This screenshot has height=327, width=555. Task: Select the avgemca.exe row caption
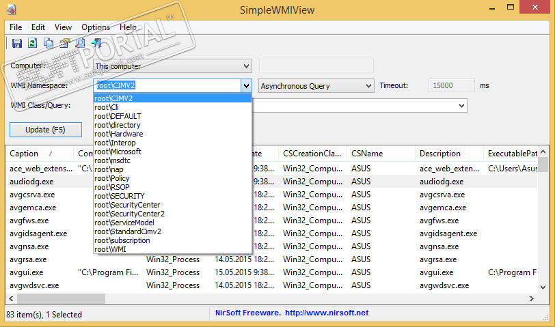pos(33,208)
